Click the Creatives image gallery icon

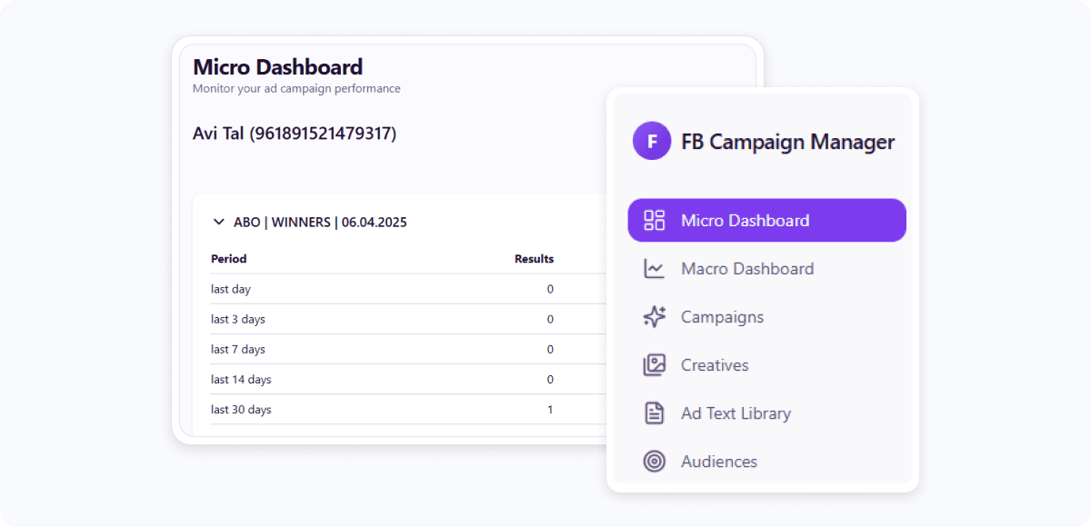655,365
